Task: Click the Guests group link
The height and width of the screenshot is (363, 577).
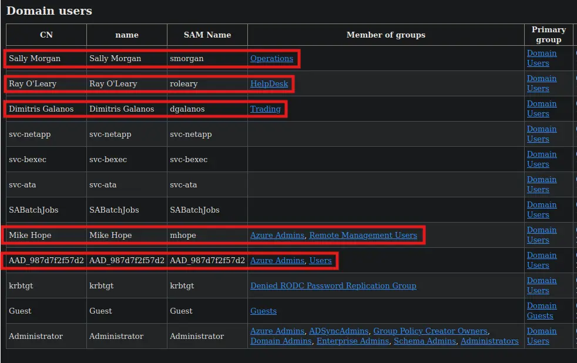Action: (263, 311)
